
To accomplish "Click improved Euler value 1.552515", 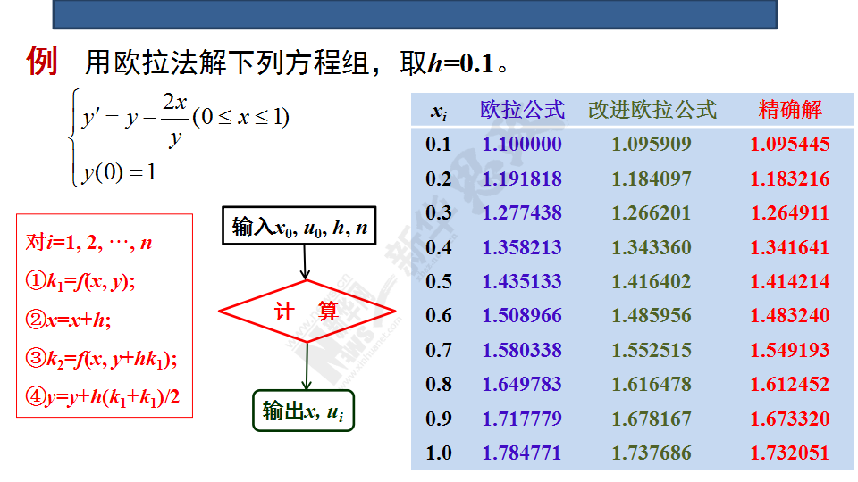I will (x=652, y=350).
